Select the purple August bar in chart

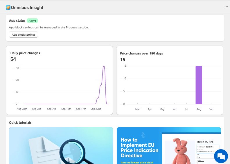[x=199, y=85]
